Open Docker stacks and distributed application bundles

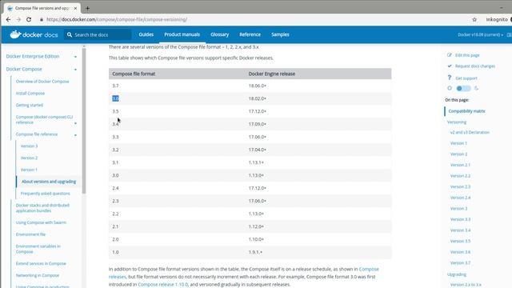pyautogui.click(x=42, y=208)
